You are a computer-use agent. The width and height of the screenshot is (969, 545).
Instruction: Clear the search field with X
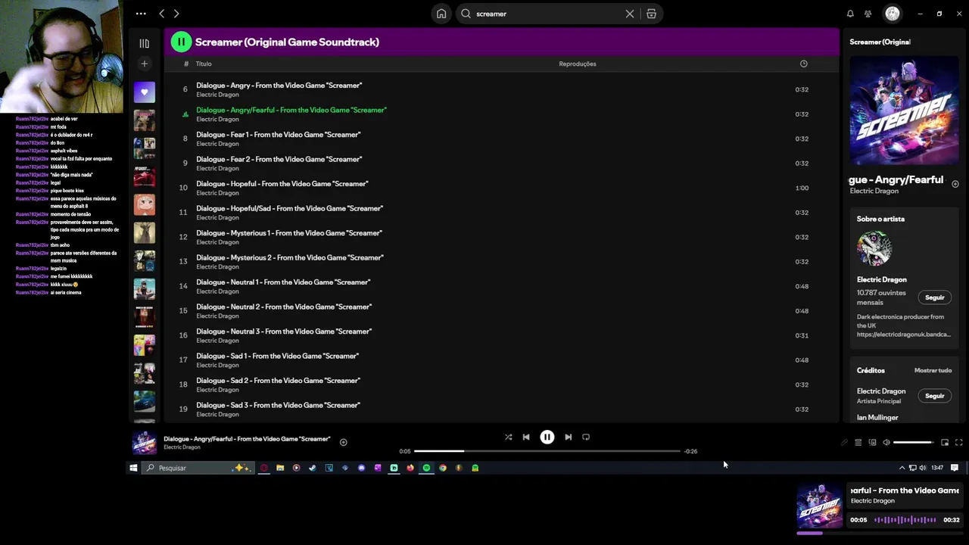click(x=629, y=14)
